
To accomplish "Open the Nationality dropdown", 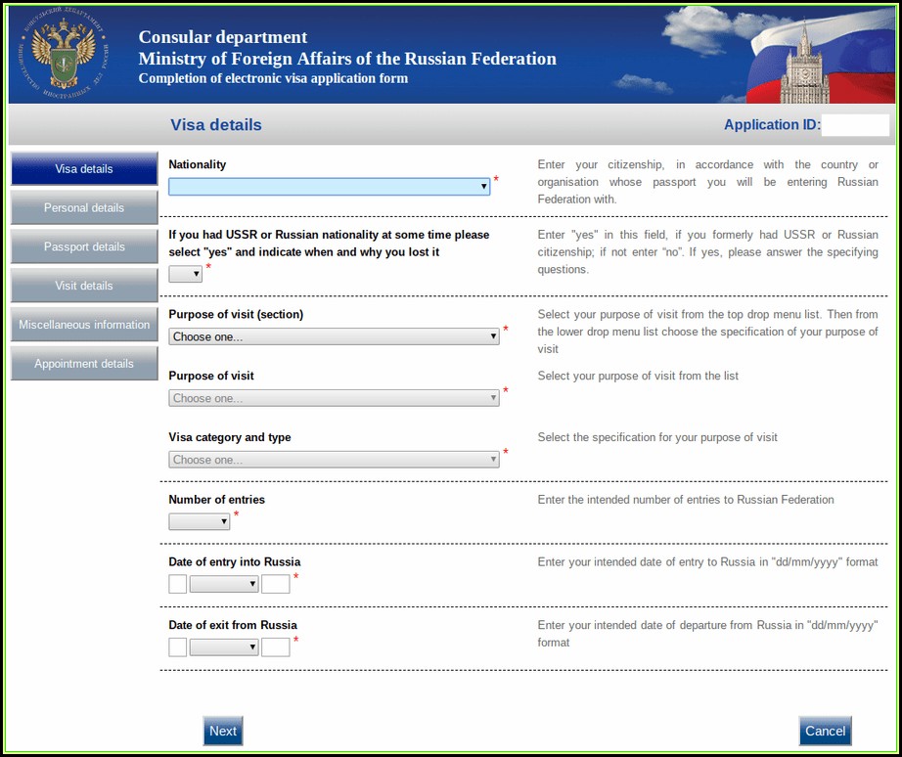I will [329, 187].
